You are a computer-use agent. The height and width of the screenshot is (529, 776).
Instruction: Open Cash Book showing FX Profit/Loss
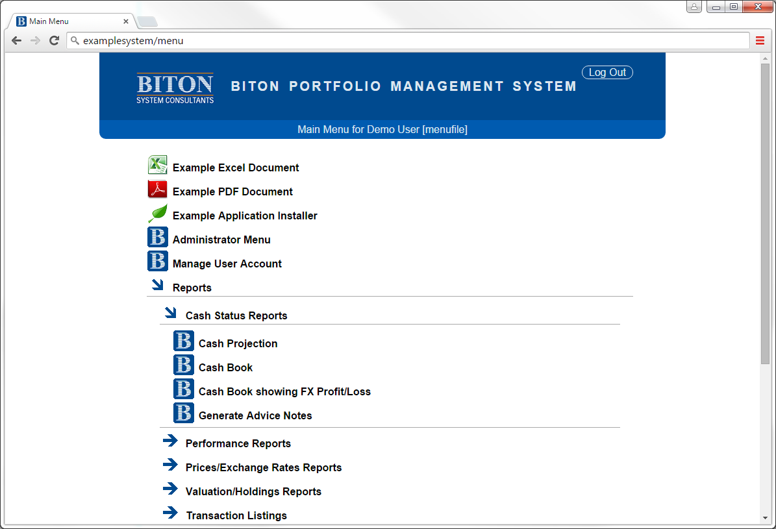tap(284, 391)
